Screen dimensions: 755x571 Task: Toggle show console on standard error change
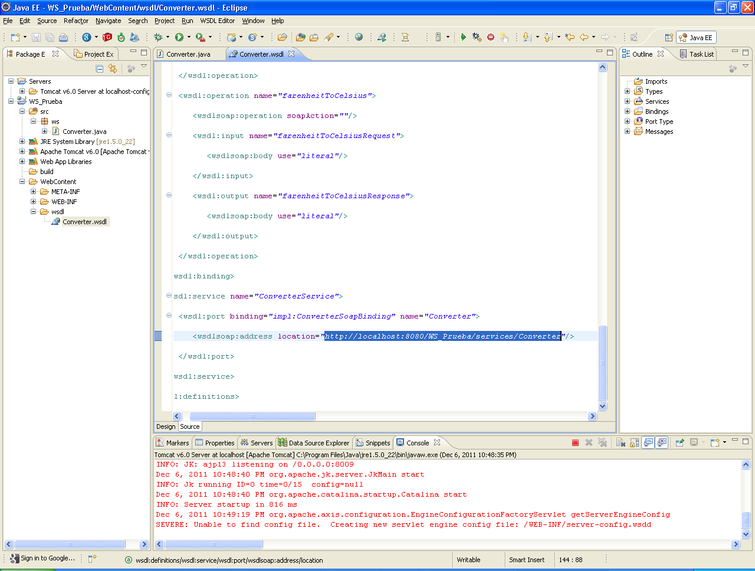click(x=662, y=442)
